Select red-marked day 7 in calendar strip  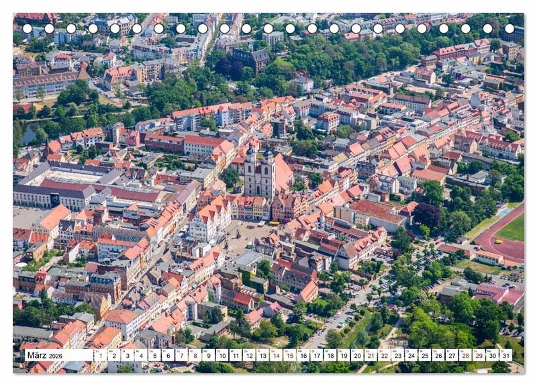[181, 355]
